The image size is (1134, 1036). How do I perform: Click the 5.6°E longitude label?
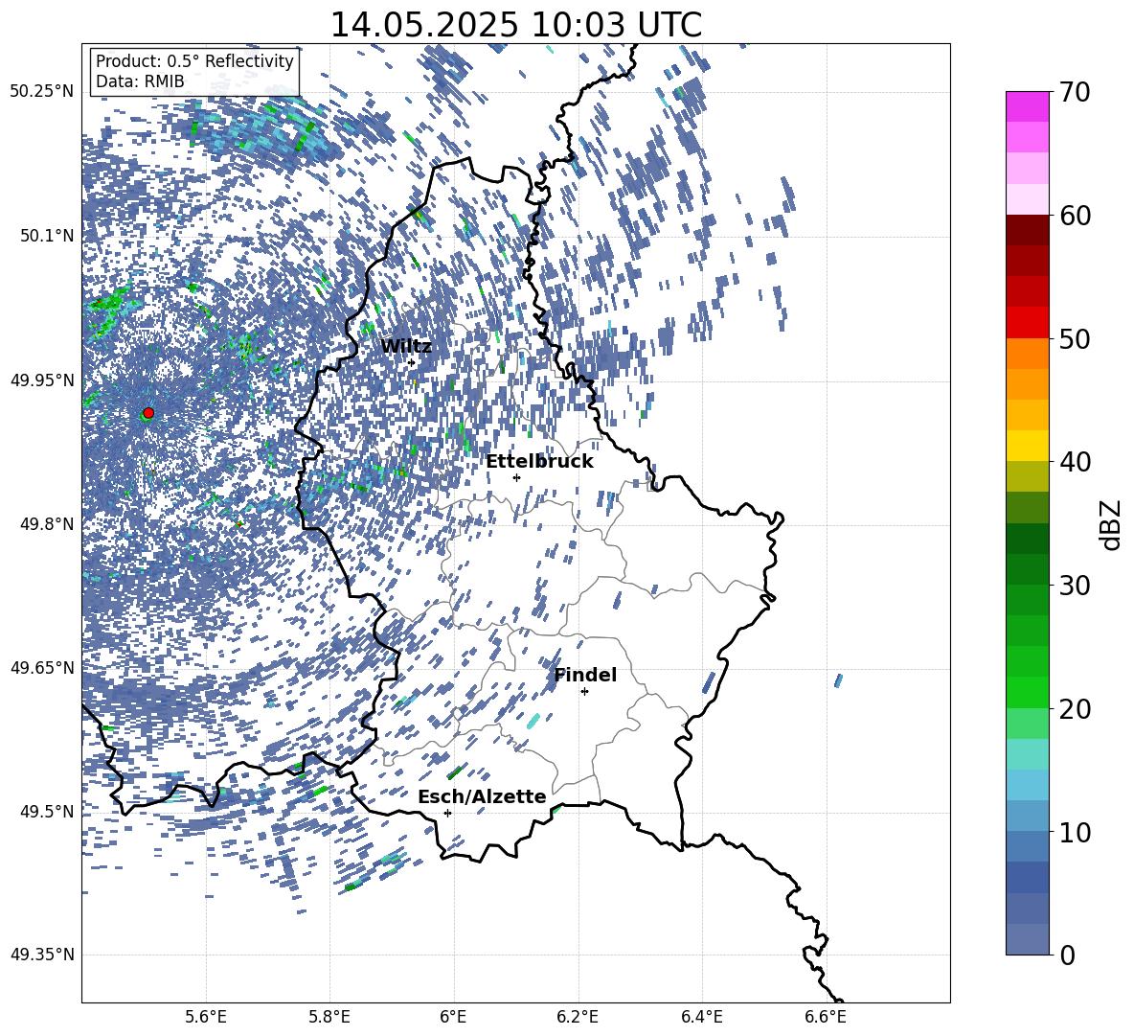click(206, 1017)
